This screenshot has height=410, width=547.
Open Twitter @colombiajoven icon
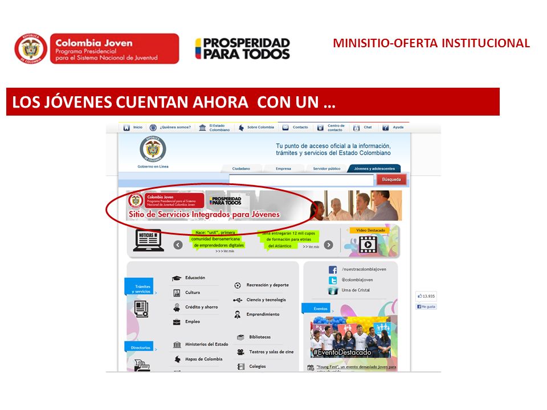pyautogui.click(x=333, y=280)
